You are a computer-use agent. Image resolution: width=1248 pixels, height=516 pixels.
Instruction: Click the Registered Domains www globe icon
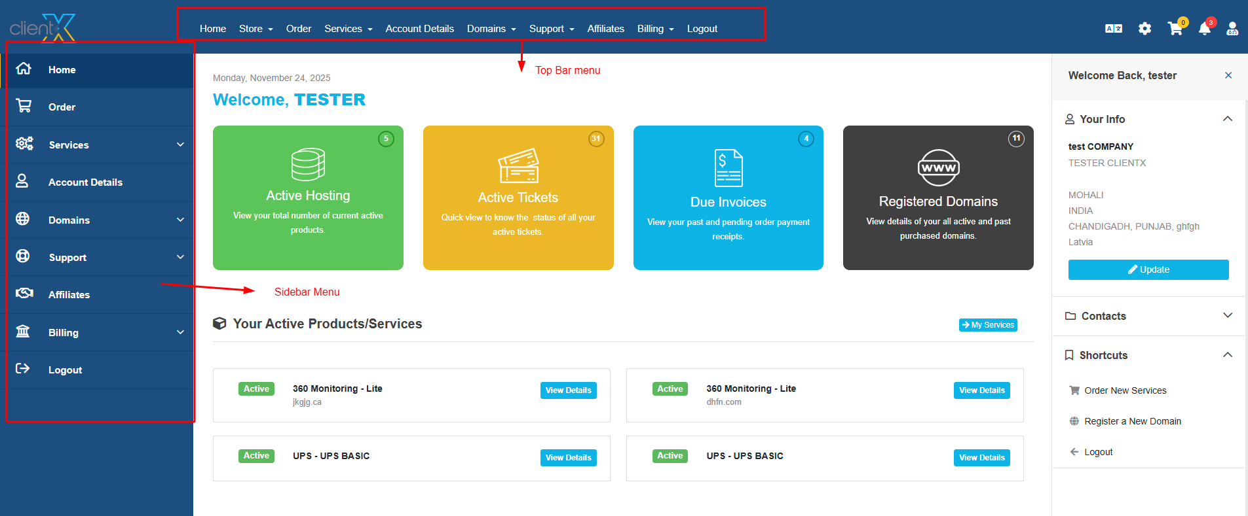click(938, 168)
